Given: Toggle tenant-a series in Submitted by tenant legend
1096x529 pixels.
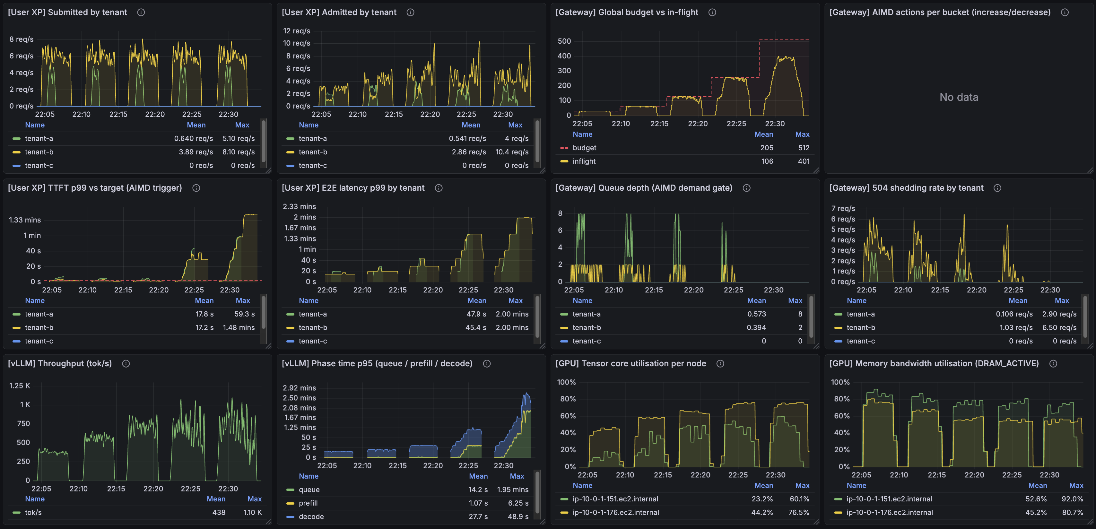Looking at the screenshot, I should click(x=39, y=138).
